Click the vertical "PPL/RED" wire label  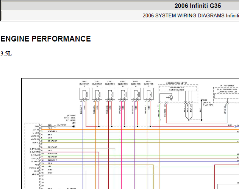pyautogui.click(x=120, y=109)
